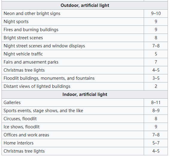Click the 'Circuses, floodlit' row
The width and height of the screenshot is (170, 158).
pos(85,119)
